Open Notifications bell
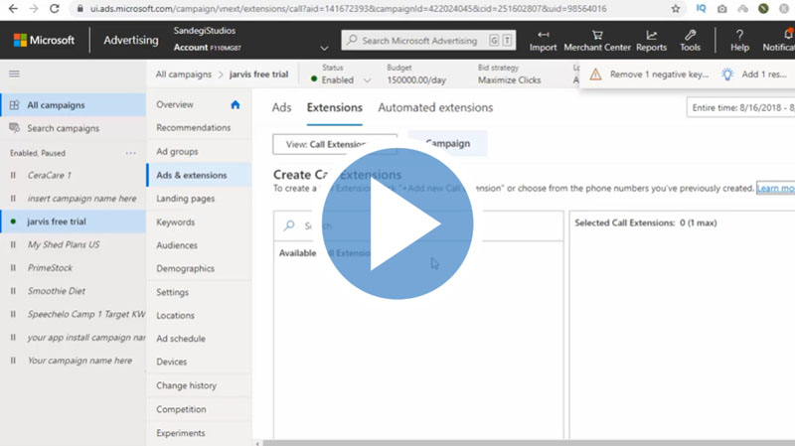795x446 pixels. (x=779, y=41)
